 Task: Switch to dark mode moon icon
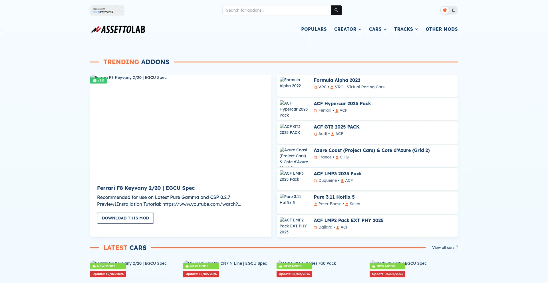[453, 10]
